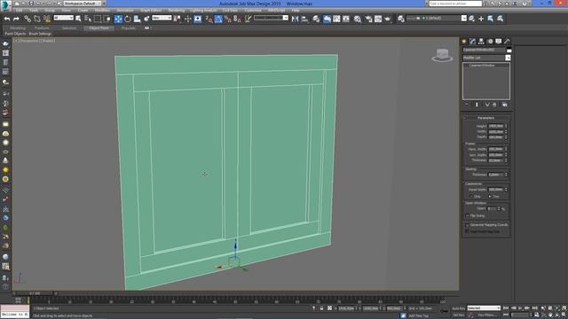
Task: Toggle Pin Stack icon below modifier stack
Action: pos(467,105)
